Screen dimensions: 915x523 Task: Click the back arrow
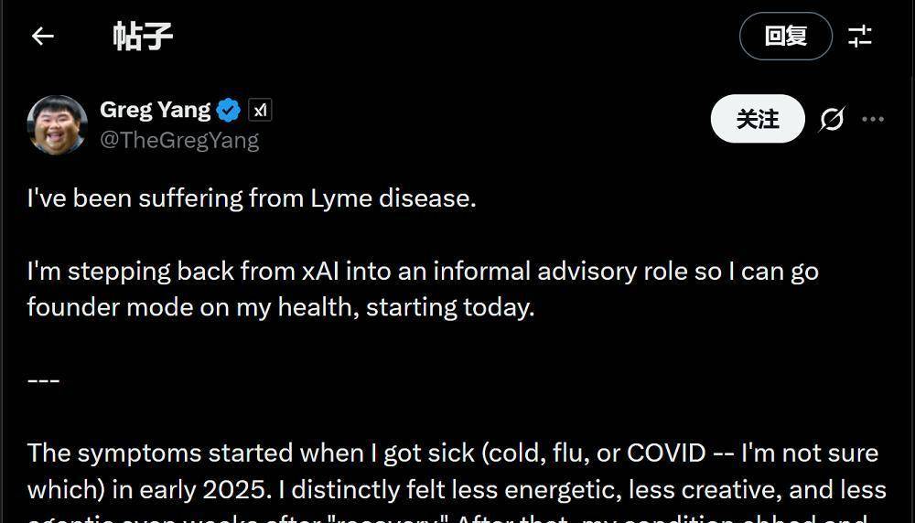tap(43, 37)
